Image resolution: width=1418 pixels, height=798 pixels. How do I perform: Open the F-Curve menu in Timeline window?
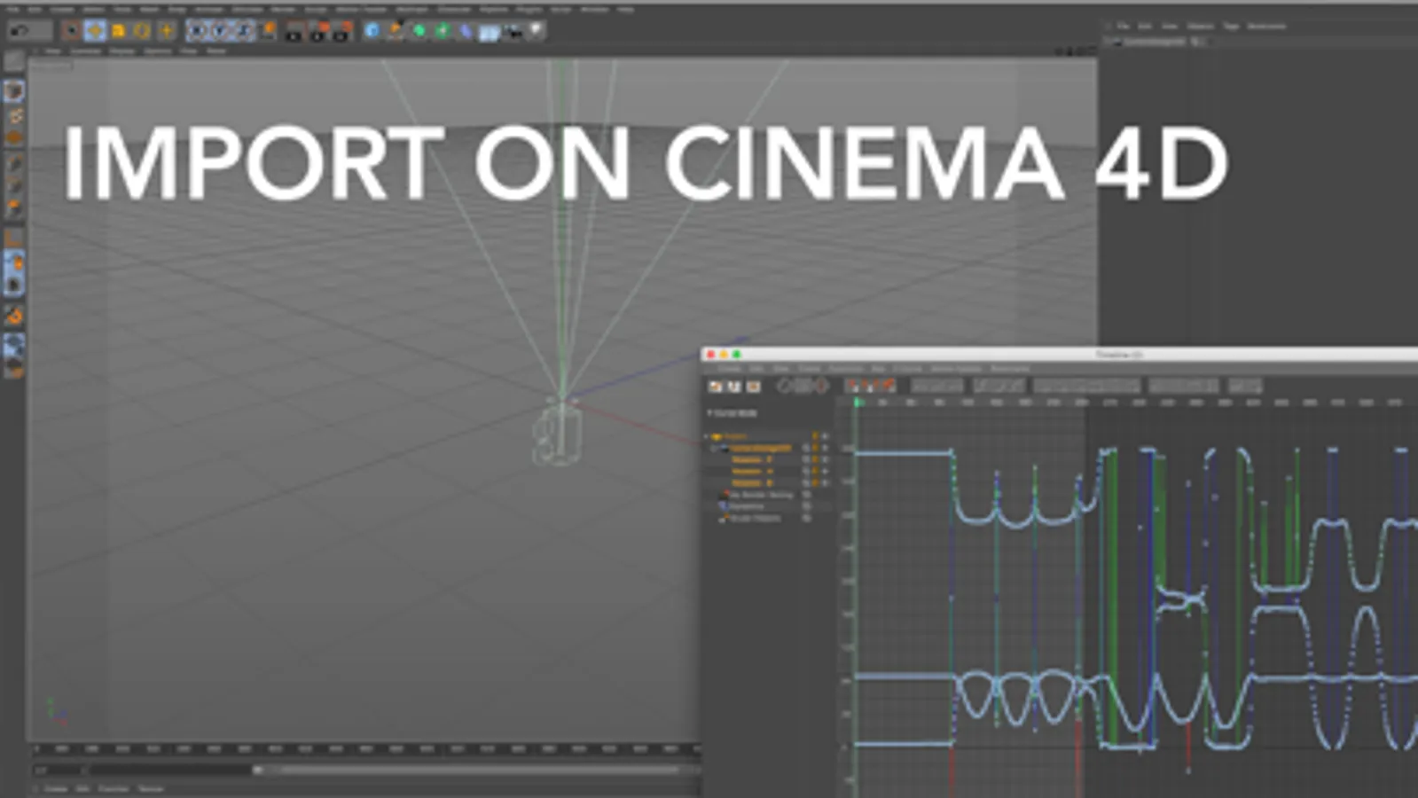[907, 368]
